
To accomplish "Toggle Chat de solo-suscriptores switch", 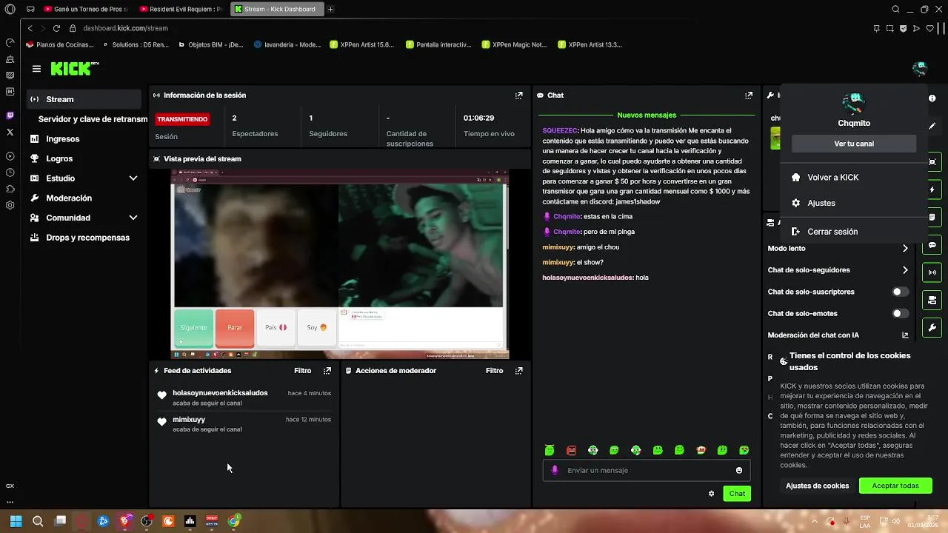I will [900, 292].
